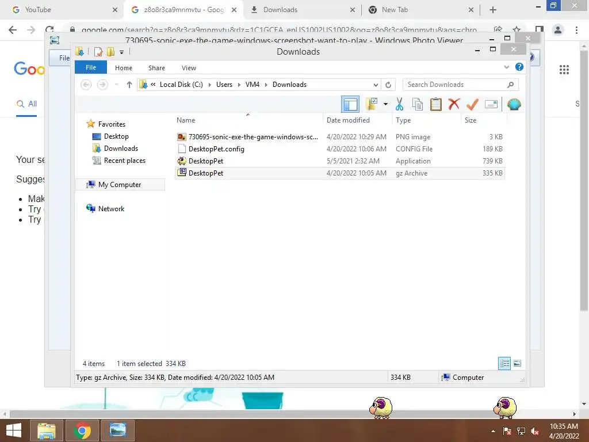The image size is (589, 442).
Task: Select VM4 in the address path
Action: (x=253, y=85)
